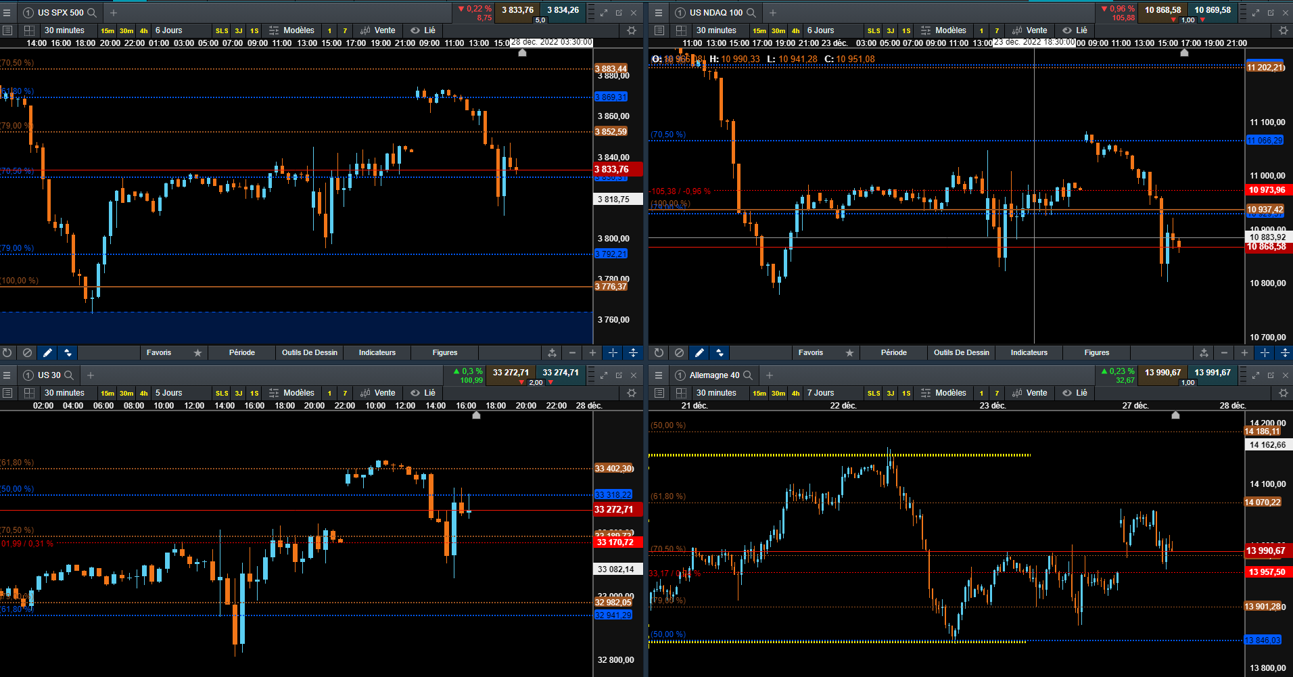Open the hamburger menu of the US 30 chart
The height and width of the screenshot is (677, 1293).
(7, 375)
